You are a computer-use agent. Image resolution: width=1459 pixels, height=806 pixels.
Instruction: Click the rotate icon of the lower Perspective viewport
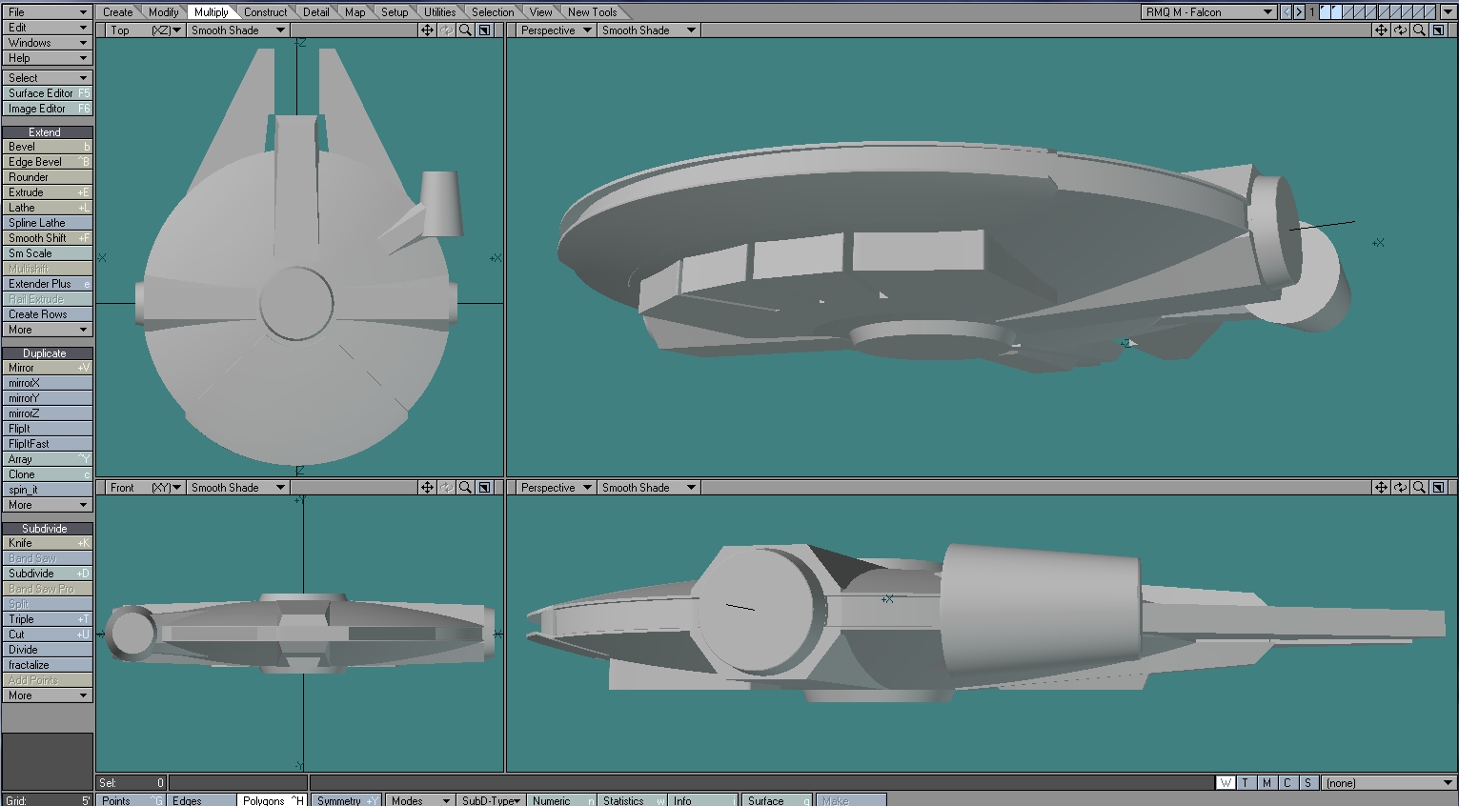point(1400,488)
